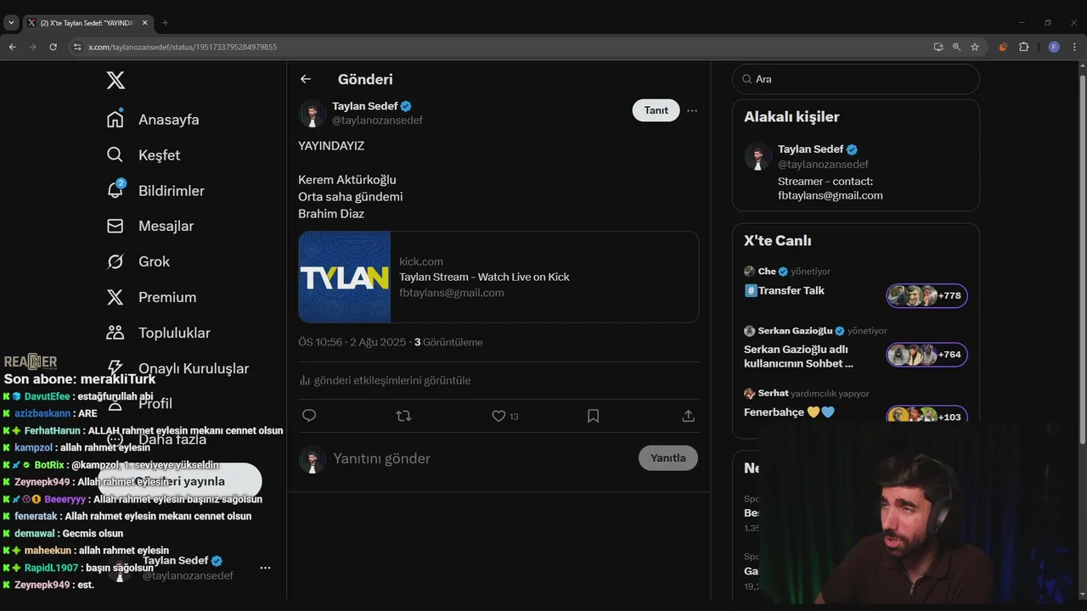Open Taylan Sedef author name link
Image resolution: width=1087 pixels, height=611 pixels.
coord(365,106)
